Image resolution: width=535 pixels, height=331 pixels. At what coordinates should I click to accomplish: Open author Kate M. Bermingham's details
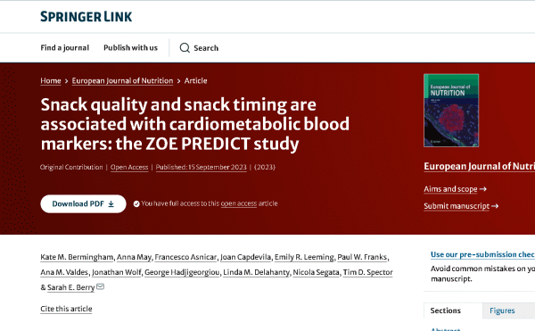[x=77, y=257]
